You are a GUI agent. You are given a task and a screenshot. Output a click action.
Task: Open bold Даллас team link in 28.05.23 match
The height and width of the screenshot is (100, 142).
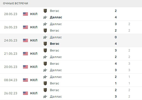[x=56, y=17]
